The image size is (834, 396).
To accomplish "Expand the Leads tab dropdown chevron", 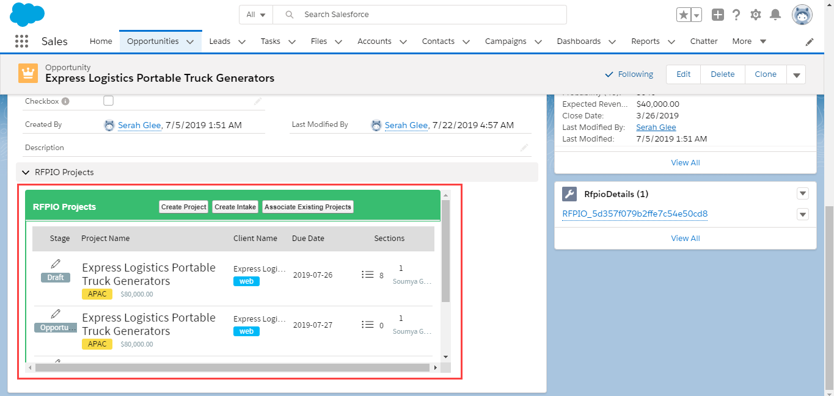I will [x=241, y=42].
